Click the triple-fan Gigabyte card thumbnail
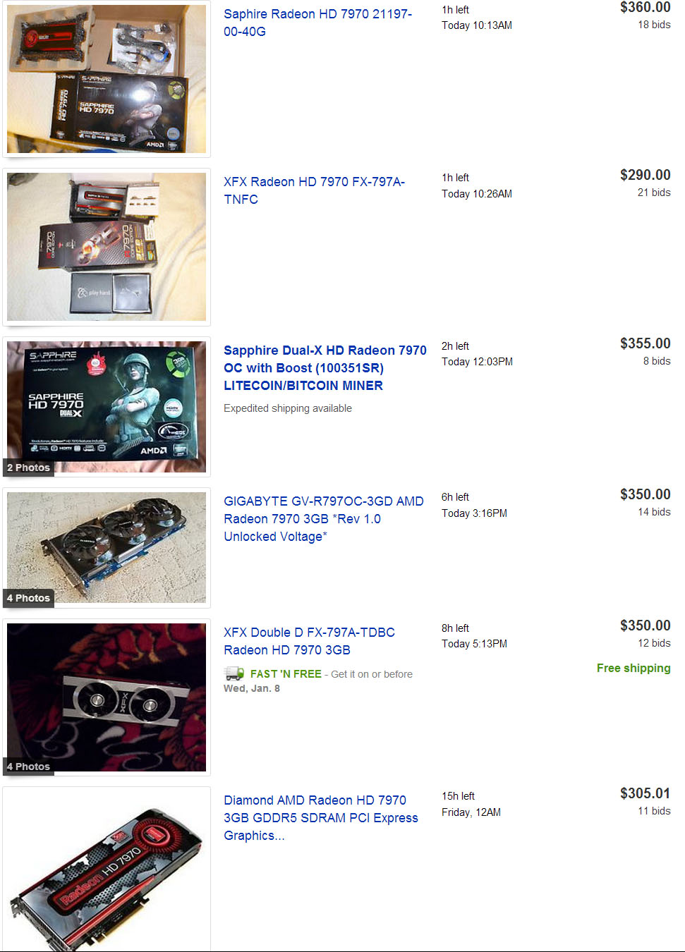This screenshot has width=685, height=952. click(x=107, y=547)
